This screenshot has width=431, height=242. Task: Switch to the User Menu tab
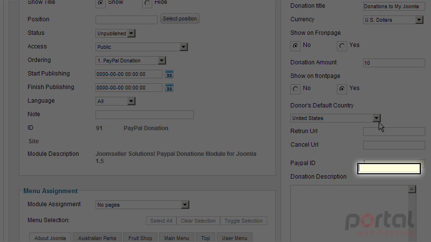click(x=235, y=238)
